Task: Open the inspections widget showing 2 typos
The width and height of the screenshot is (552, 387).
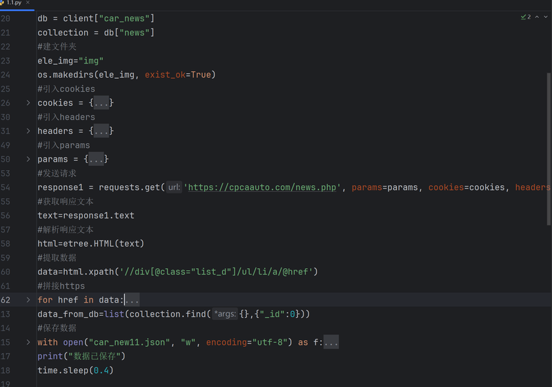Action: pos(526,17)
